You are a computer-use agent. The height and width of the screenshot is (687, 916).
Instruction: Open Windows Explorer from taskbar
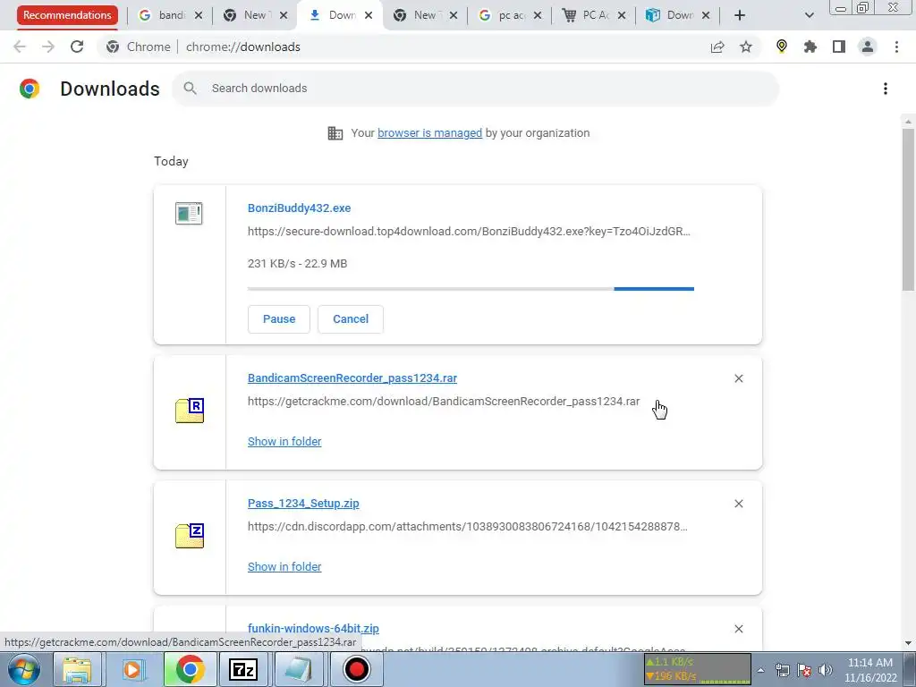(77, 669)
